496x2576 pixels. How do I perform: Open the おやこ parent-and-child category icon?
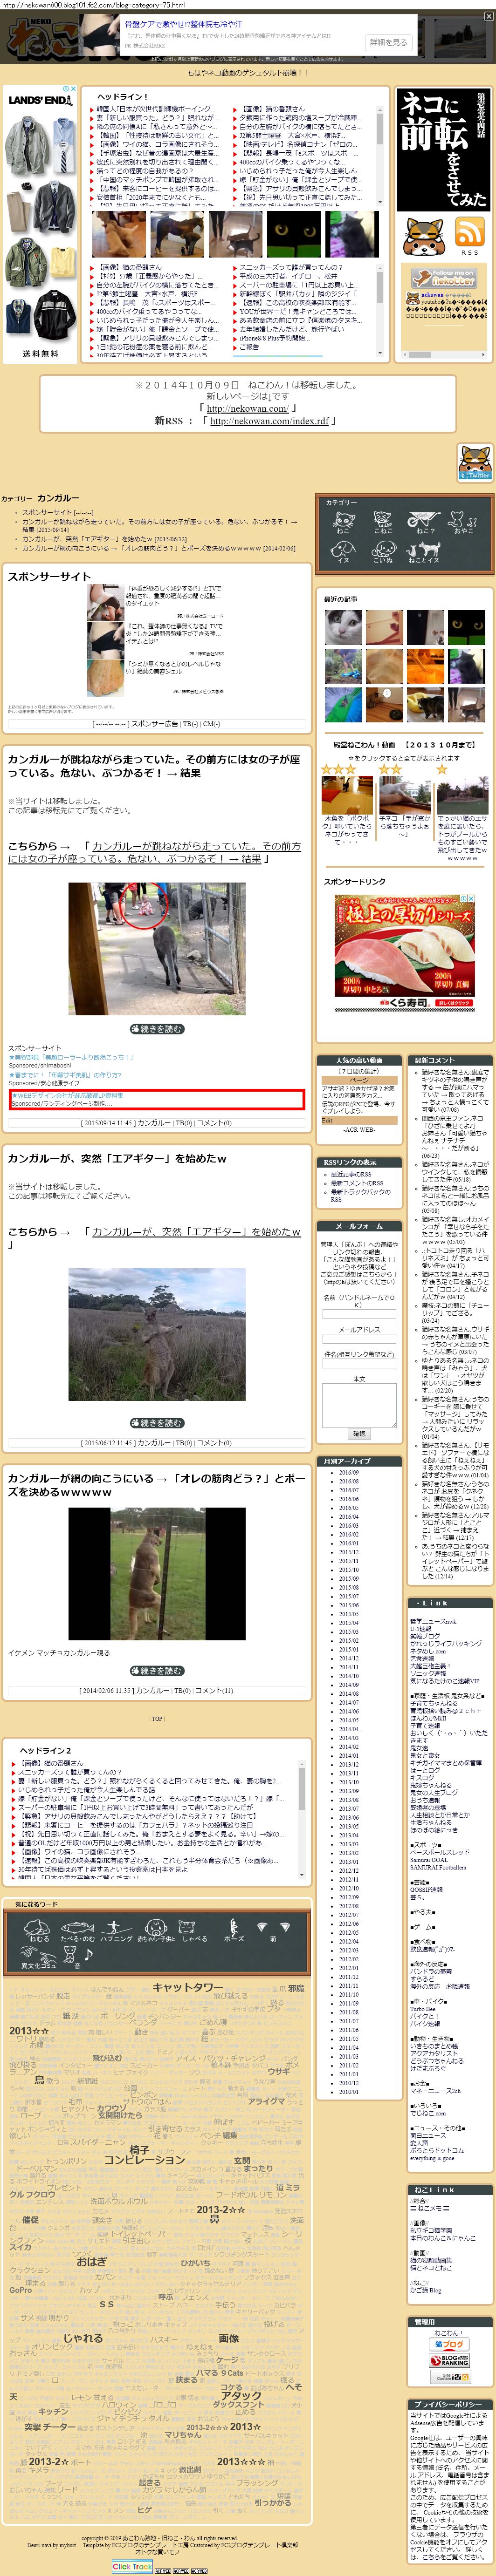click(462, 522)
